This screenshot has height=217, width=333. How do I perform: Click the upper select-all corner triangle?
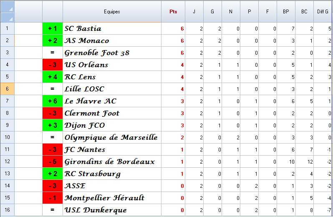(x=10, y=8)
